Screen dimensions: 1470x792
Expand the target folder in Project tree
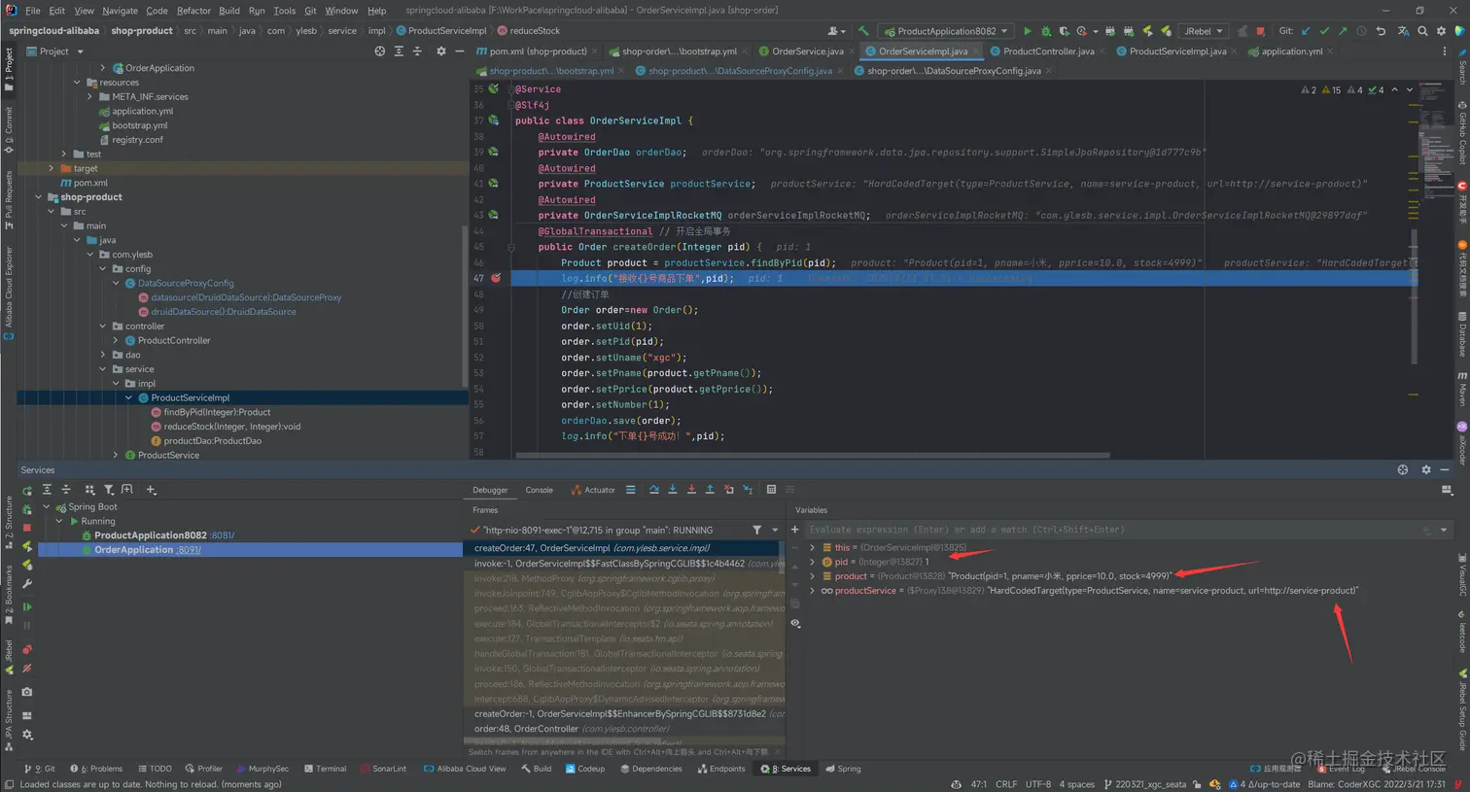point(52,168)
